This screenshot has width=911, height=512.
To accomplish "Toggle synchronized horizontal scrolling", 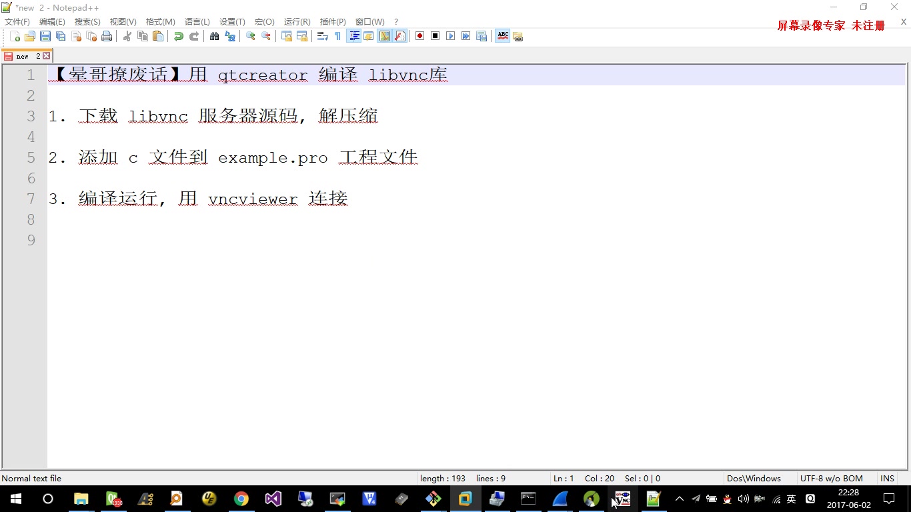I will tap(301, 36).
